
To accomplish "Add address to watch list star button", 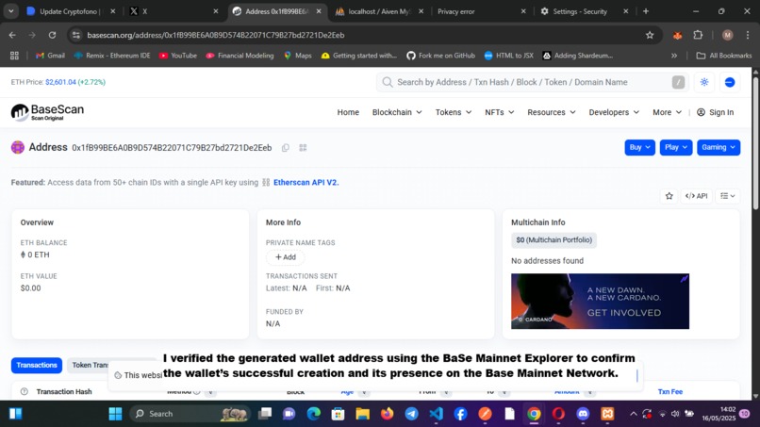I will (x=669, y=196).
